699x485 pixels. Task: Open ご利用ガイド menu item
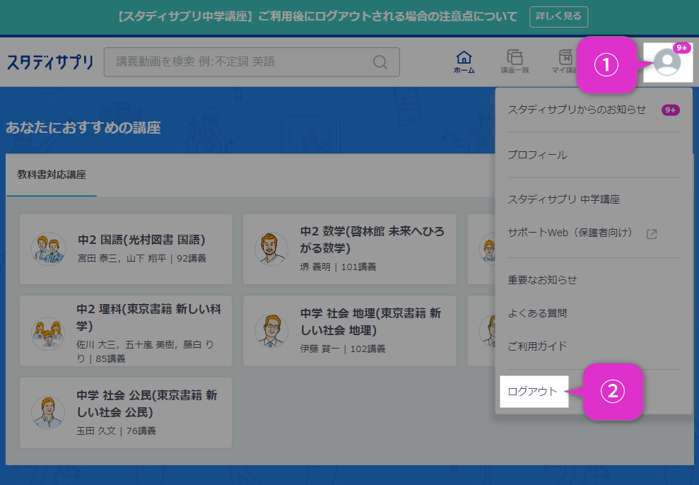point(537,346)
